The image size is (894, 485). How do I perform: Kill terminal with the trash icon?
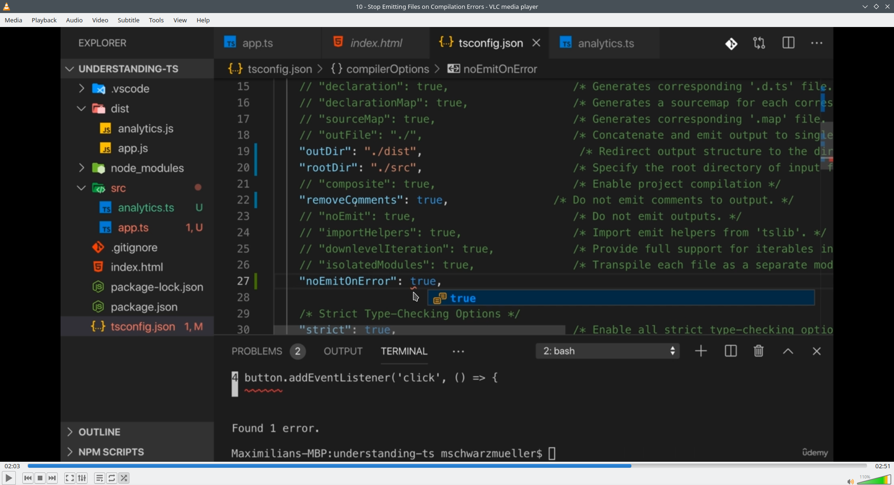(x=759, y=351)
